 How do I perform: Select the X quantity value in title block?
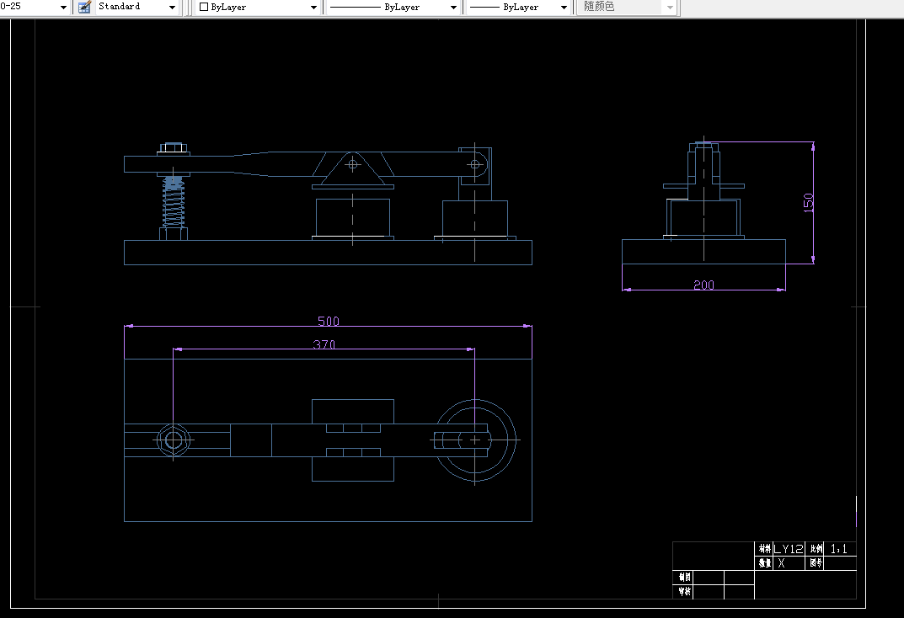tap(781, 563)
